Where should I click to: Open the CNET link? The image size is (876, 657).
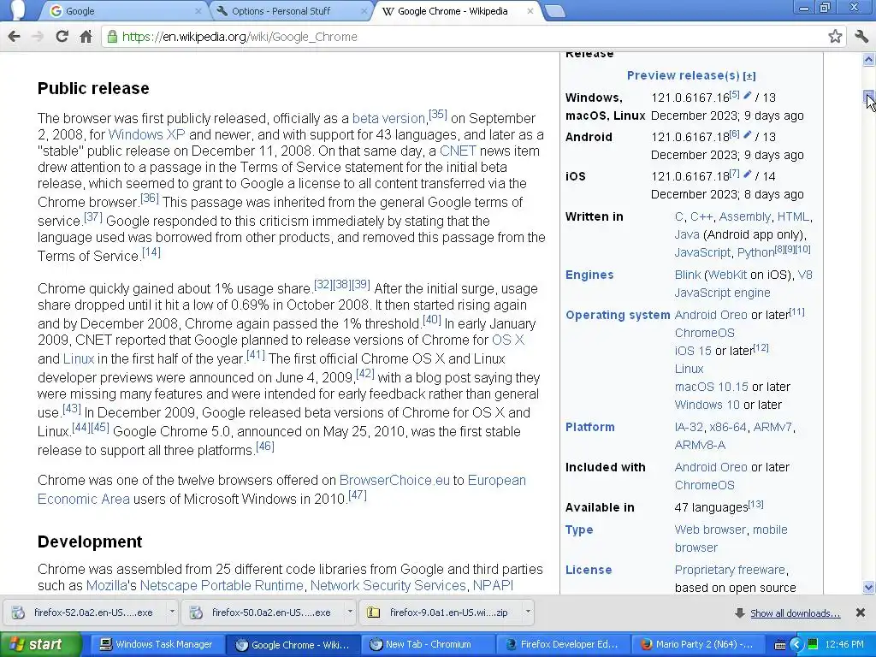point(458,151)
